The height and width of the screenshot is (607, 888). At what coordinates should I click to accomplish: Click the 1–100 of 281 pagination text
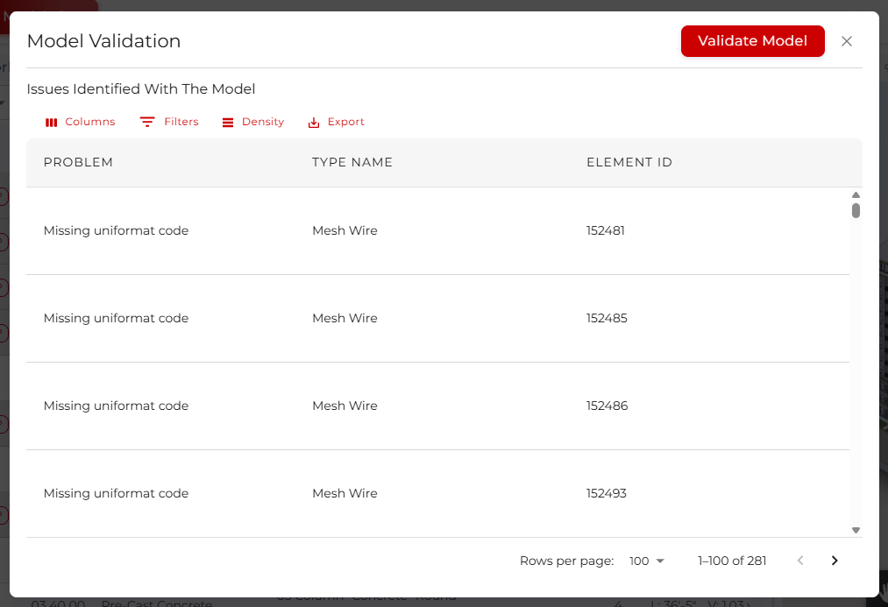(x=732, y=561)
